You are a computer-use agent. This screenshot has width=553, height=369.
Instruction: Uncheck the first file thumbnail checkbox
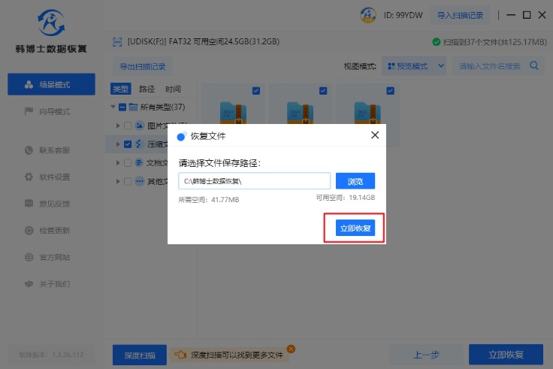(256, 91)
